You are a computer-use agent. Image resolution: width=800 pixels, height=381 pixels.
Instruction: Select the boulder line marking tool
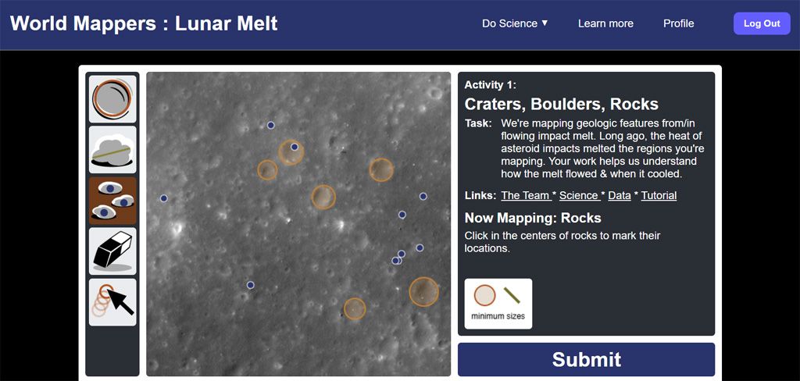click(x=112, y=149)
